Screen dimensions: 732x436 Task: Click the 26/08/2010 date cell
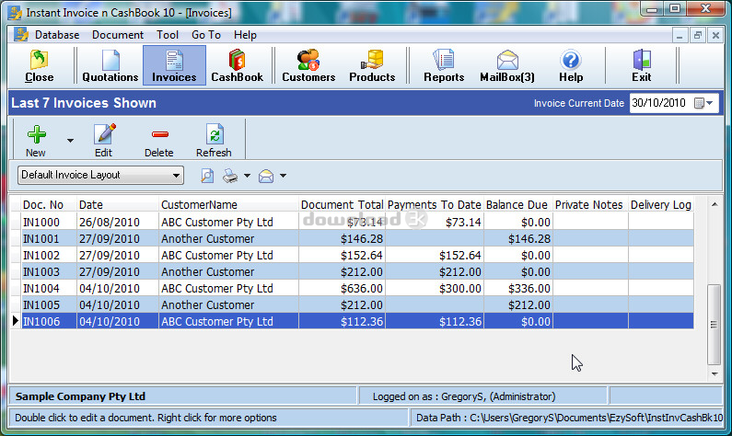118,222
